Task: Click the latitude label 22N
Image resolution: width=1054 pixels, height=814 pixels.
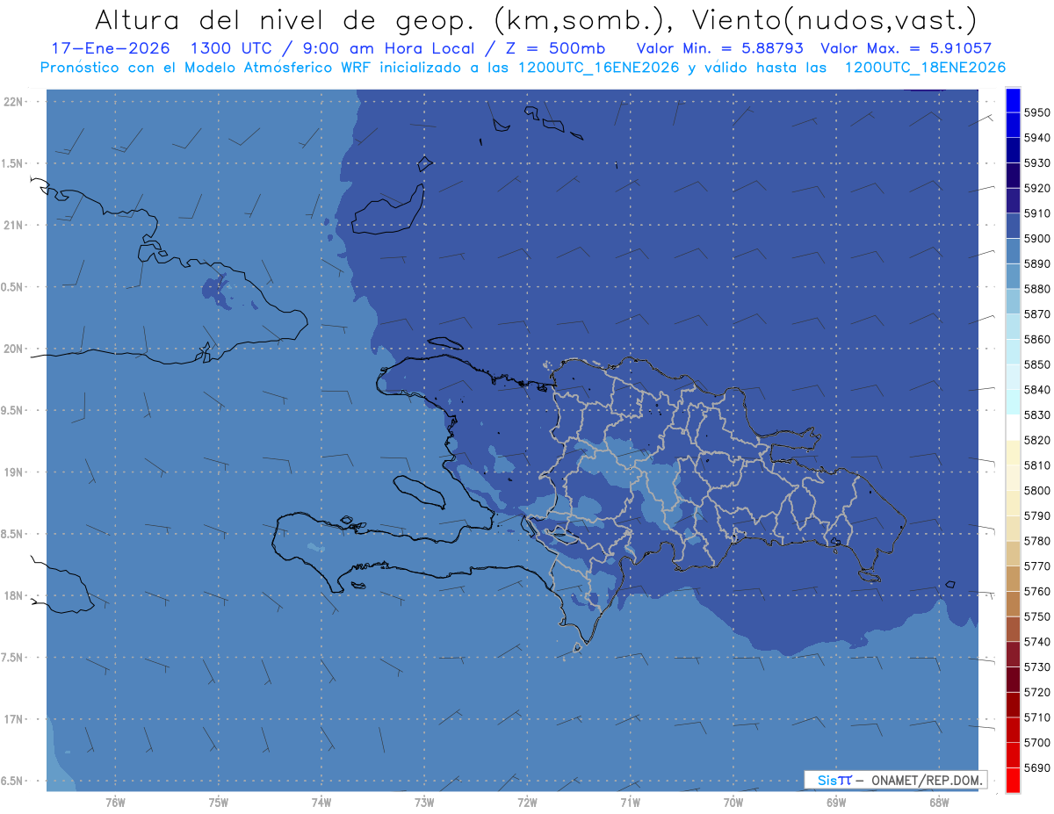Action: tap(14, 101)
